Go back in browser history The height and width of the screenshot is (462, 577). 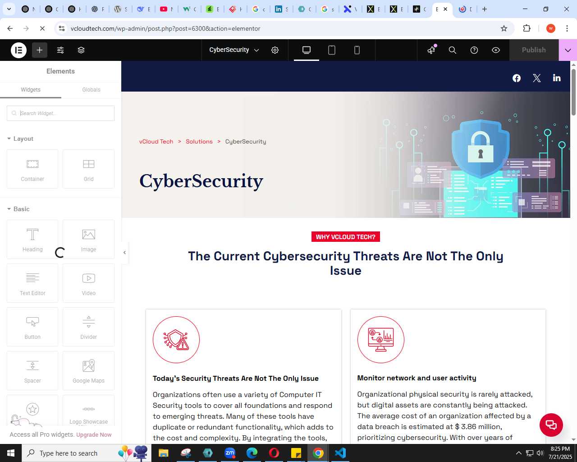point(10,28)
